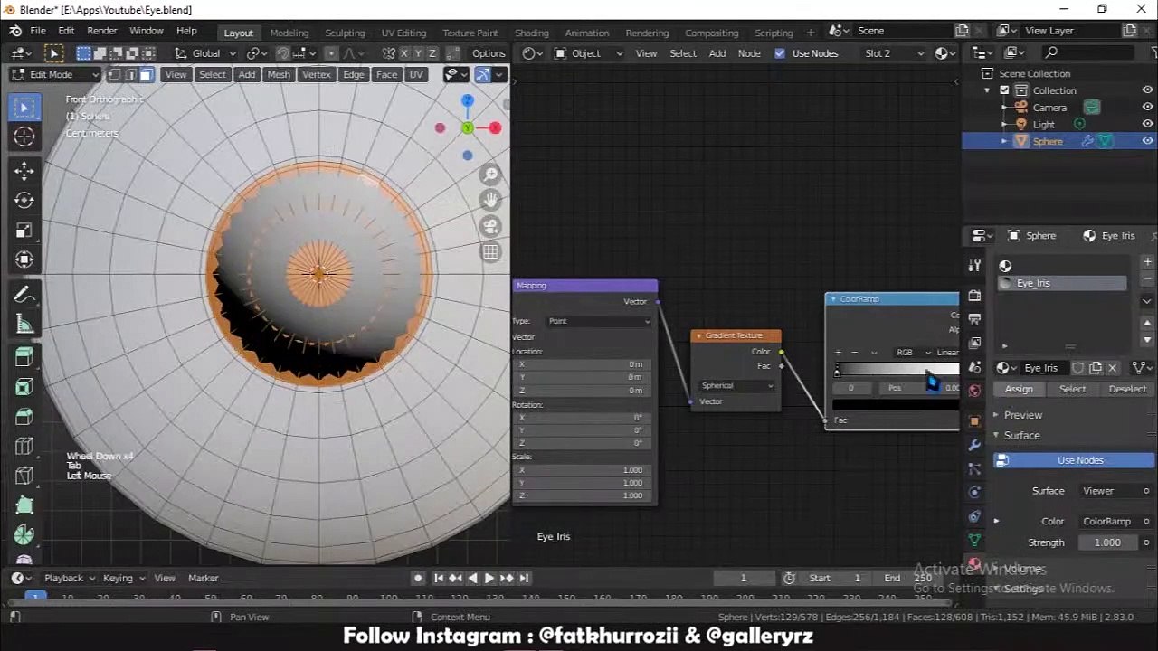Play the timeline animation
The width and height of the screenshot is (1158, 651).
click(x=489, y=578)
